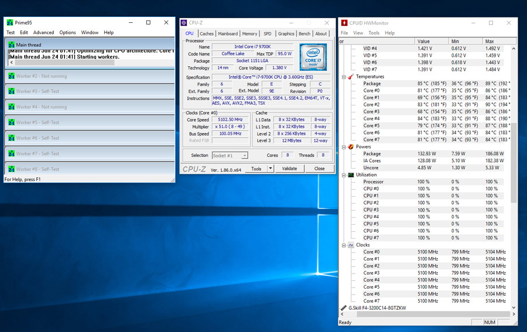Collapse the Utilization tree node
Screen dimensions: 527x332
(x=344, y=176)
